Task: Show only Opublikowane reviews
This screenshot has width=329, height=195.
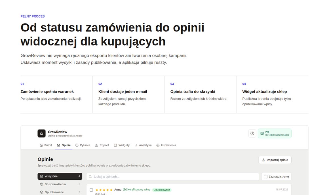Action: 60,192
